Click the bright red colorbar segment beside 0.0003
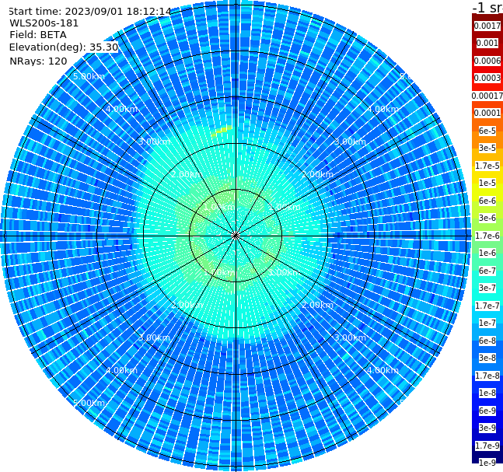The width and height of the screenshot is (503, 472). (x=487, y=86)
